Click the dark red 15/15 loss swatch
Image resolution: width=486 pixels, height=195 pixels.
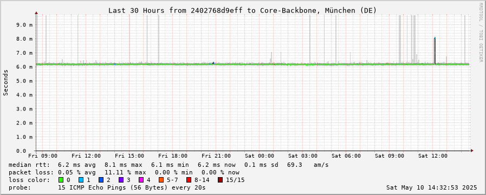[x=220, y=180]
